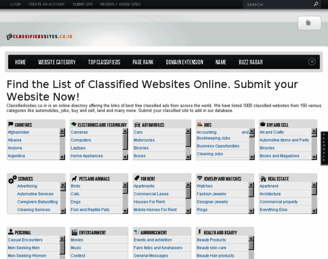
Task: Open the Afghanistan country link
Action: tap(19, 132)
